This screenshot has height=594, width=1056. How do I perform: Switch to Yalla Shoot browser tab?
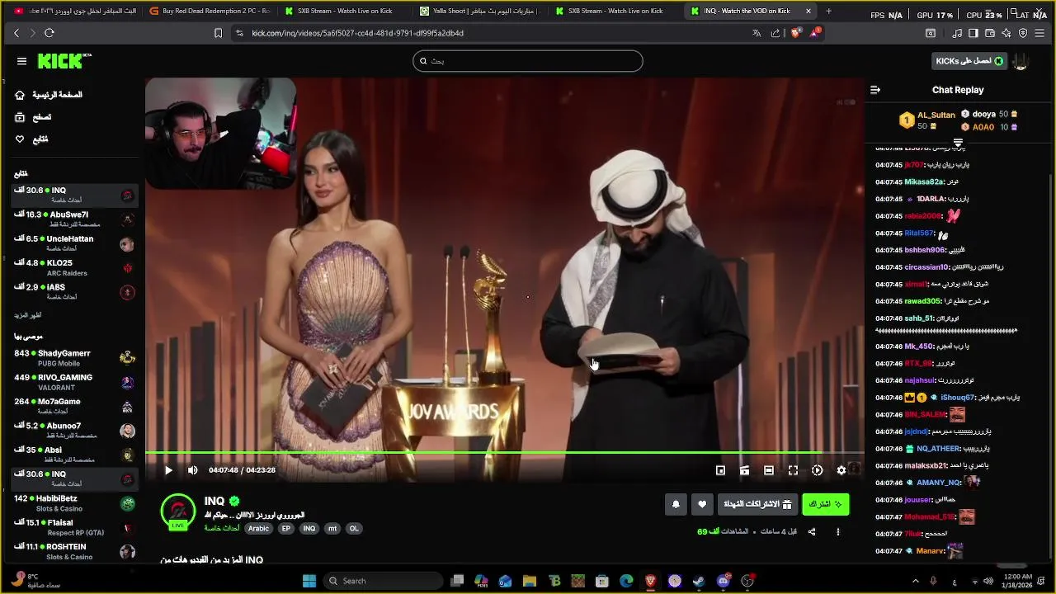pos(480,11)
